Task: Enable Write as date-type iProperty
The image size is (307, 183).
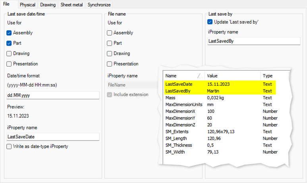Action: (9, 146)
